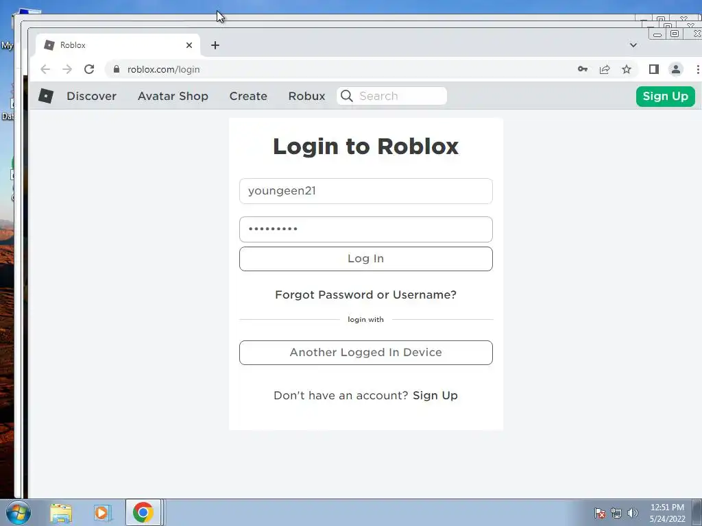Click the magnifier icon in Roblox search
702x526 pixels.
tap(346, 96)
